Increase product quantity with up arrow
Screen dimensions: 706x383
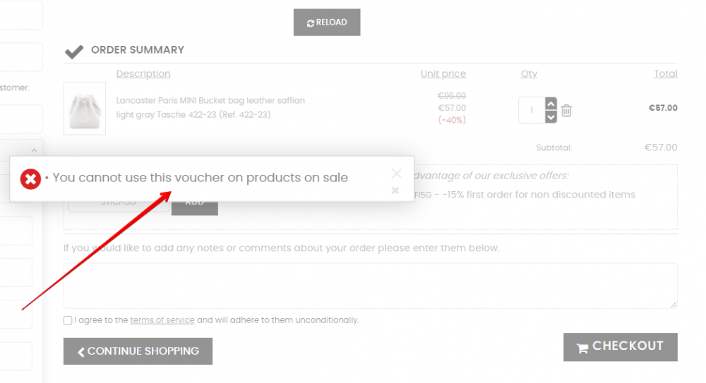click(551, 104)
